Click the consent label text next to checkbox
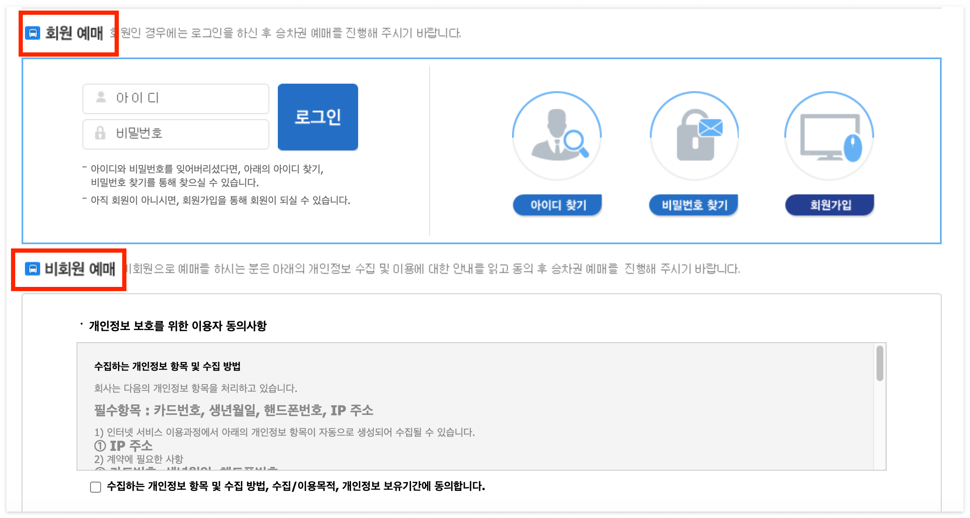Viewport: 970px width, 518px height. coord(296,486)
